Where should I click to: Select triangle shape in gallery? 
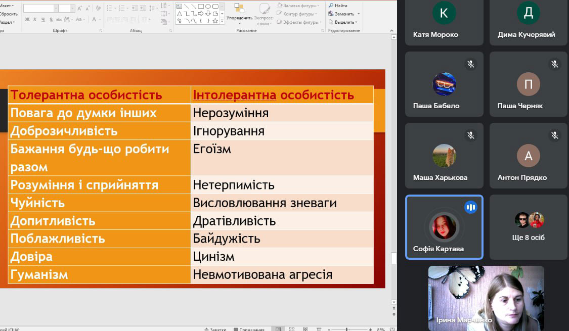(x=179, y=14)
